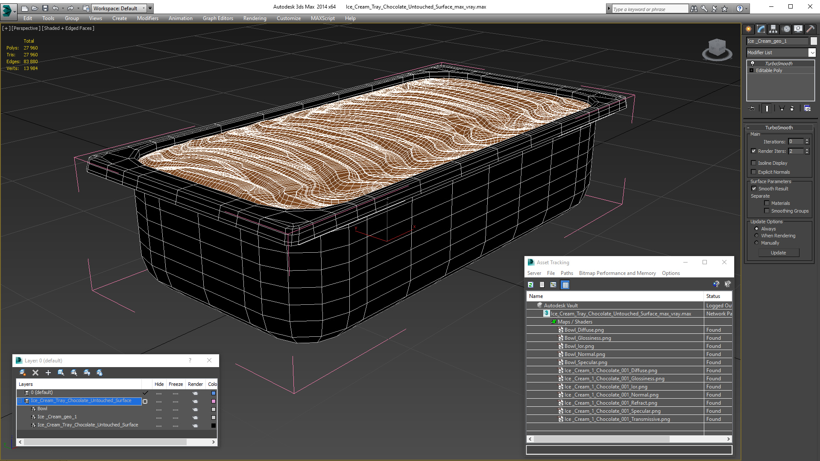Image resolution: width=820 pixels, height=461 pixels.
Task: Click the object name input field
Action: coord(777,41)
